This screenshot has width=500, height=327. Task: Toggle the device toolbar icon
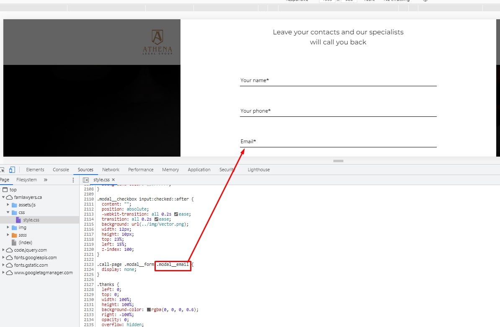point(12,170)
